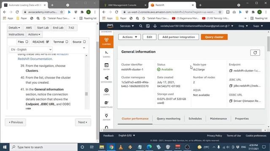Copy the Endpoint value icon
The image size is (270, 151).
231,70
